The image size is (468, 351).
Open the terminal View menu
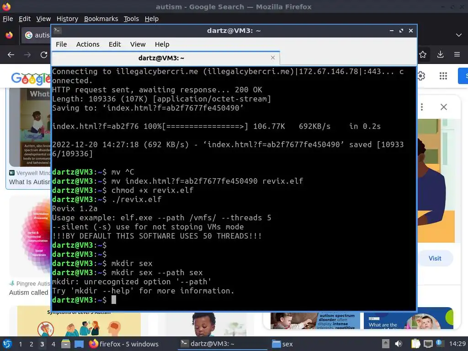point(138,44)
